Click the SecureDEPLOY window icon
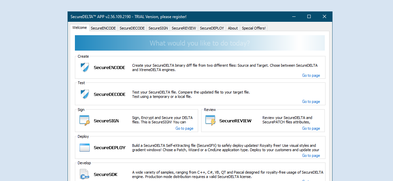This screenshot has height=181, width=393. click(84, 147)
